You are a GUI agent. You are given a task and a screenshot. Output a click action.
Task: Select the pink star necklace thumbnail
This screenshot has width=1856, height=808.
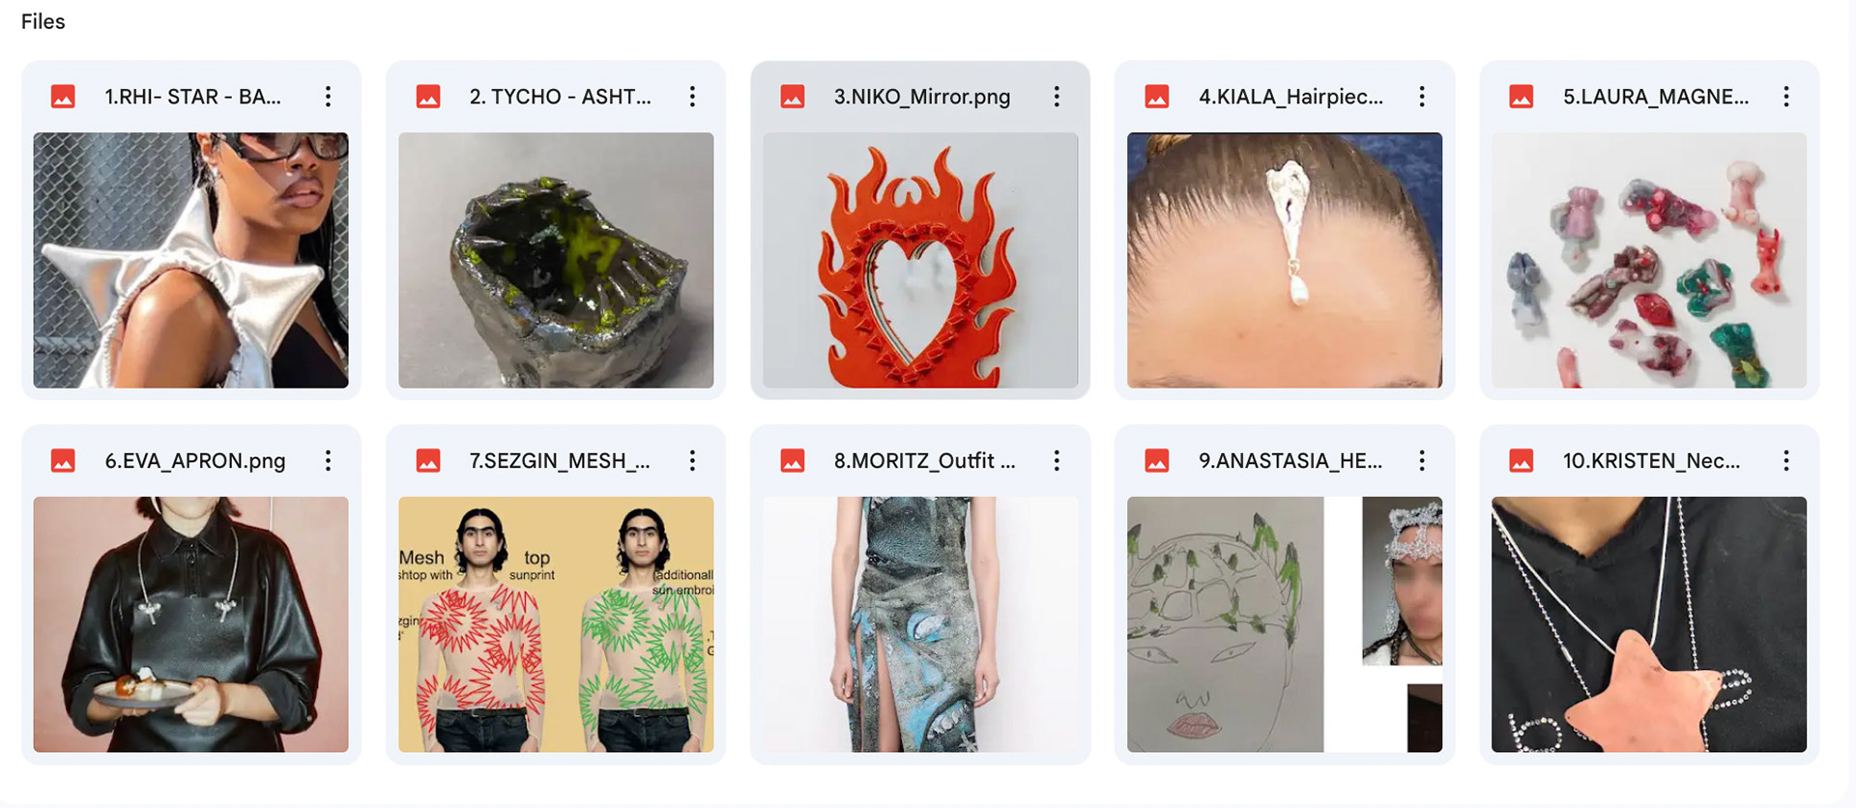coord(1649,624)
